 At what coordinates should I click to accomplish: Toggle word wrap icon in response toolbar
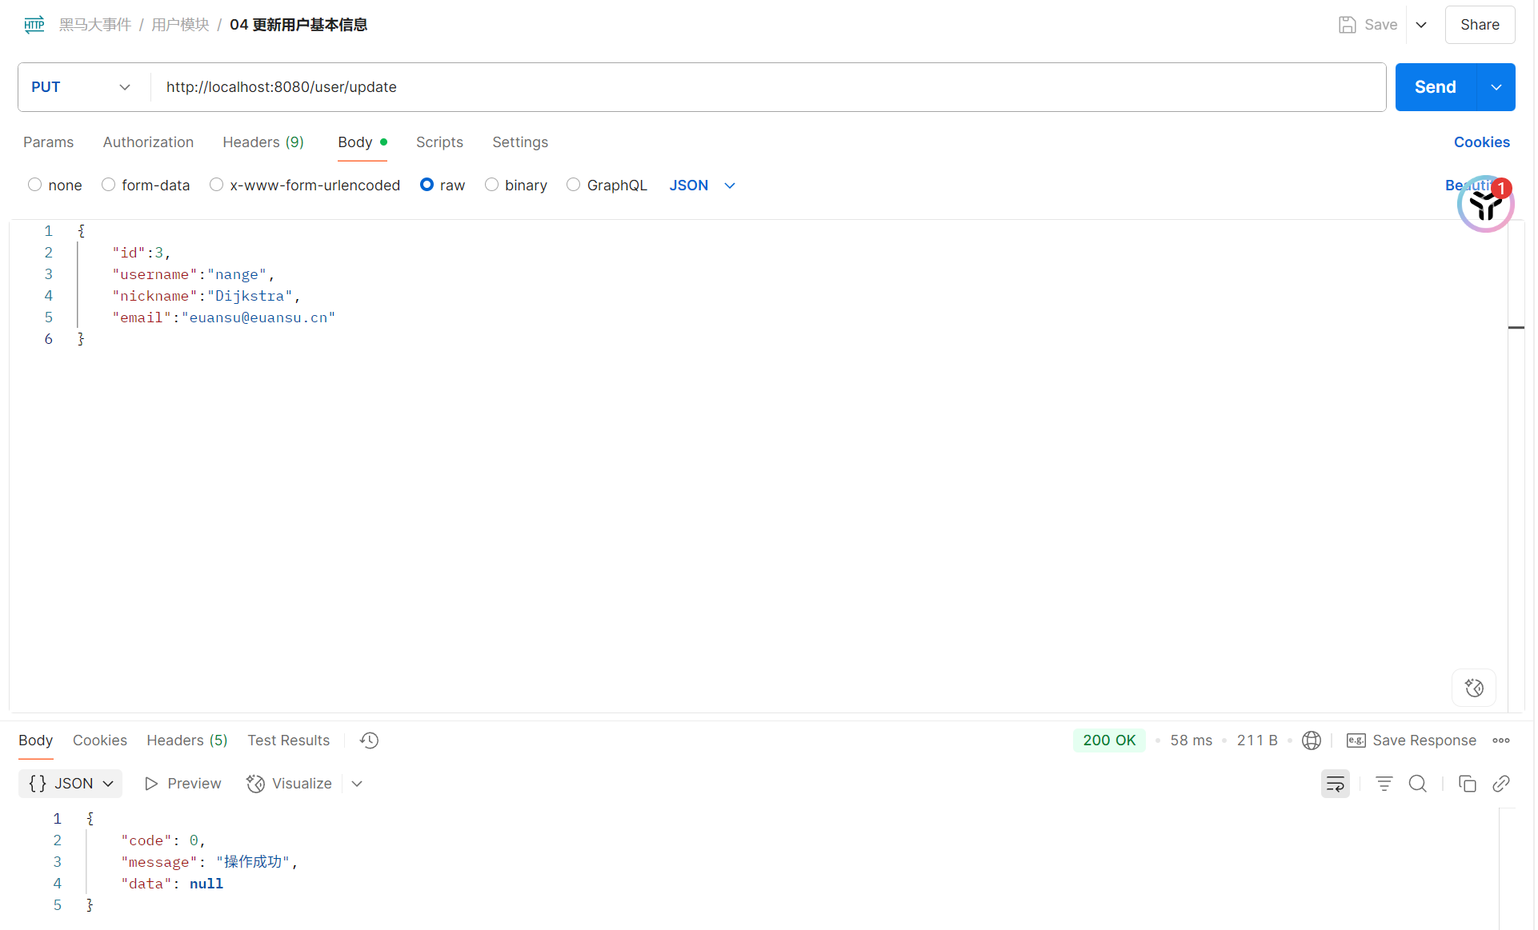click(x=1335, y=784)
